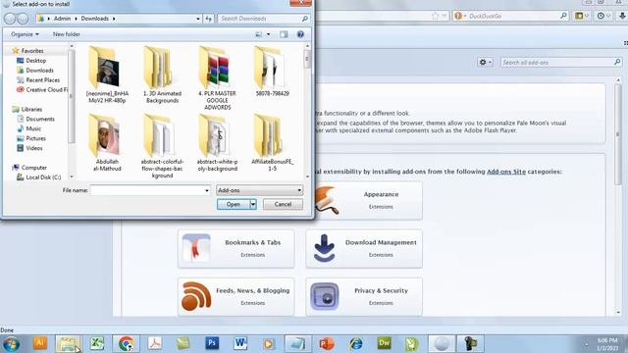The height and width of the screenshot is (353, 628).
Task: Expand the address bar path dropdown
Action: (198, 19)
